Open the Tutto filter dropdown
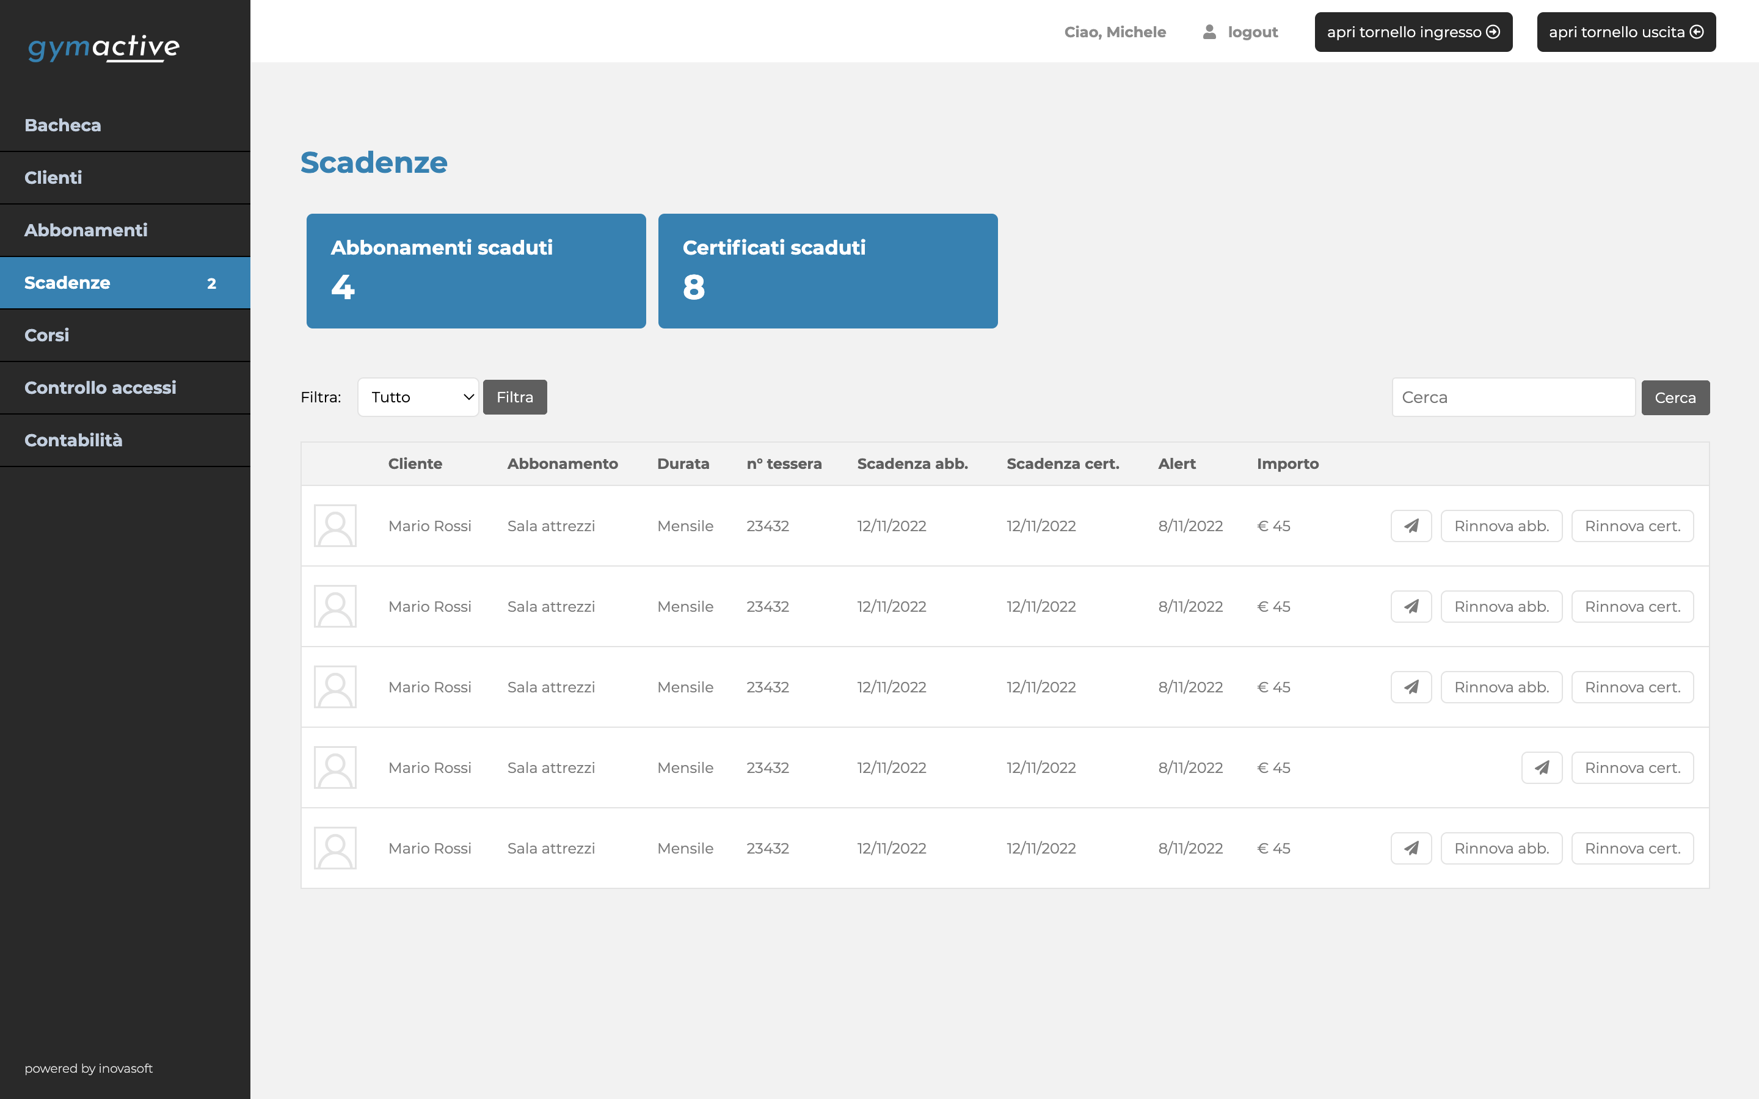The height and width of the screenshot is (1099, 1759). 418,397
